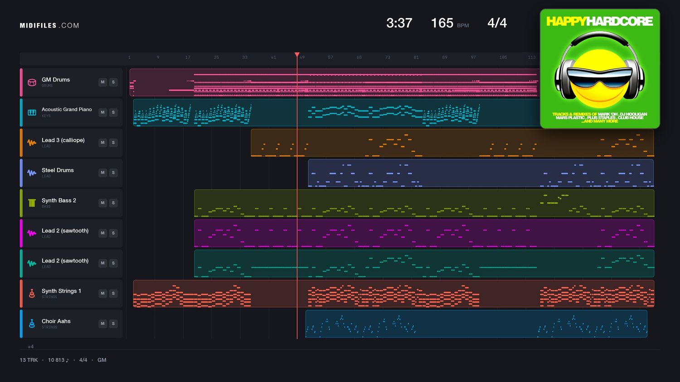The image size is (680, 382).
Task: Select the blue Choir Aahs clip
Action: pyautogui.click(x=476, y=324)
